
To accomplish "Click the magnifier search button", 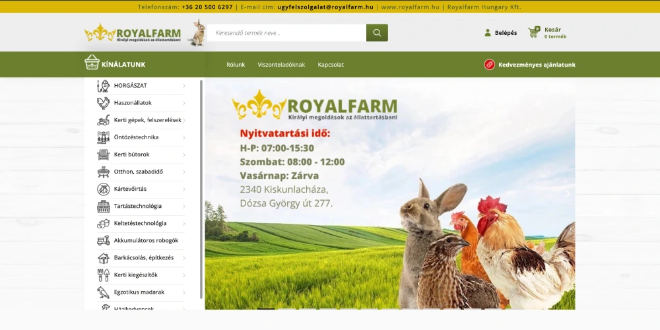I will (377, 33).
